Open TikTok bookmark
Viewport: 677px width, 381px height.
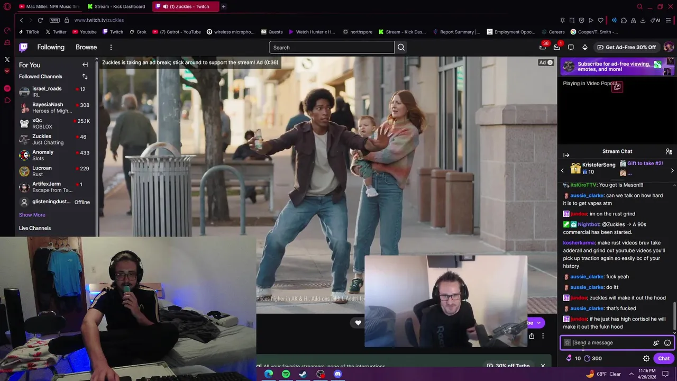pyautogui.click(x=29, y=32)
